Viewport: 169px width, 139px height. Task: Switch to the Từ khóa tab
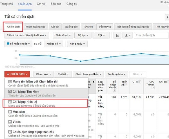point(88,27)
